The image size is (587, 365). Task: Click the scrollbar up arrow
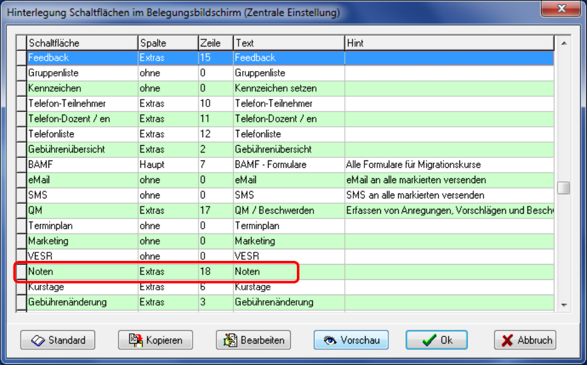point(564,43)
